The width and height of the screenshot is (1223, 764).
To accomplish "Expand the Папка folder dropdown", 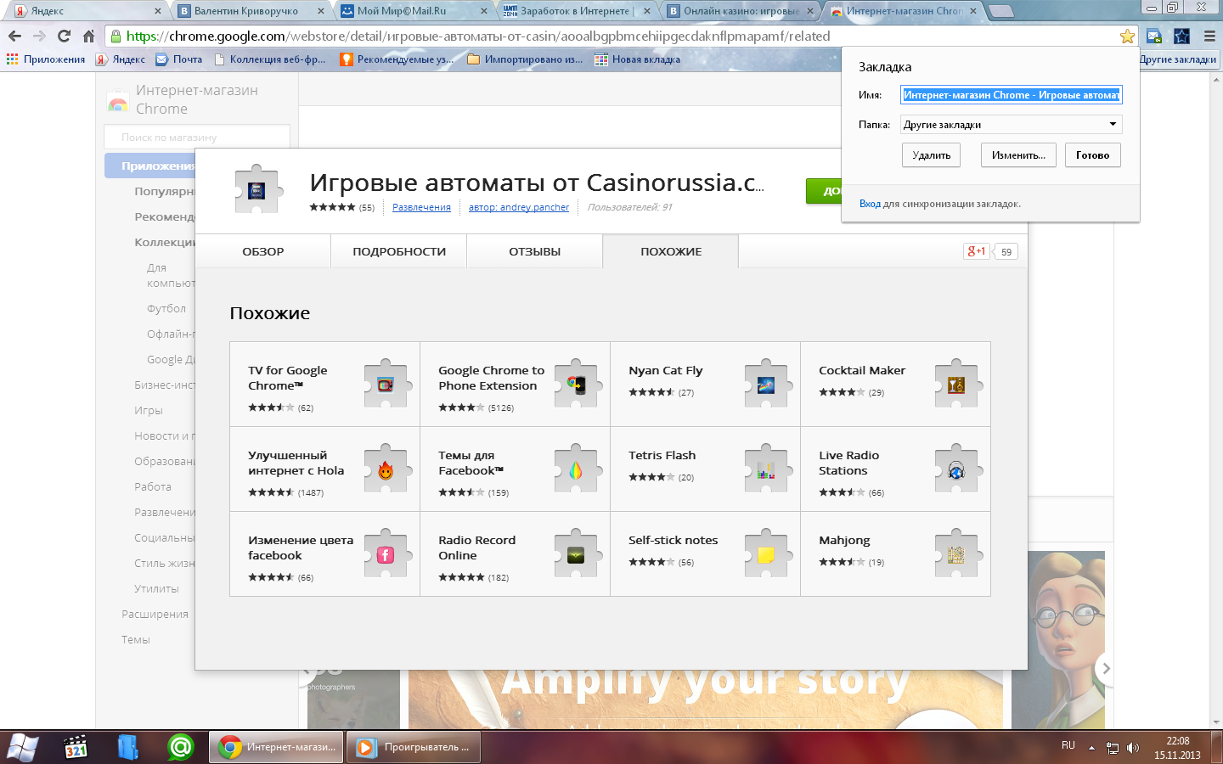I will [1011, 124].
